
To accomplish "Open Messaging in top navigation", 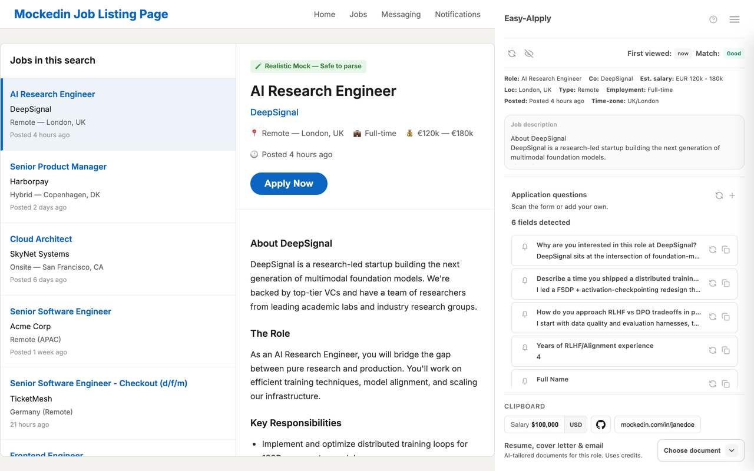I will point(401,14).
